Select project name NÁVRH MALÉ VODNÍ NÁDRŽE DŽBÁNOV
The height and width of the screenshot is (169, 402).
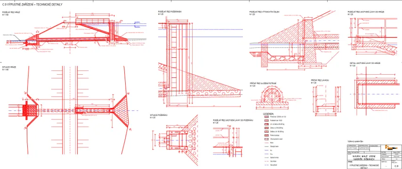(x=364, y=157)
